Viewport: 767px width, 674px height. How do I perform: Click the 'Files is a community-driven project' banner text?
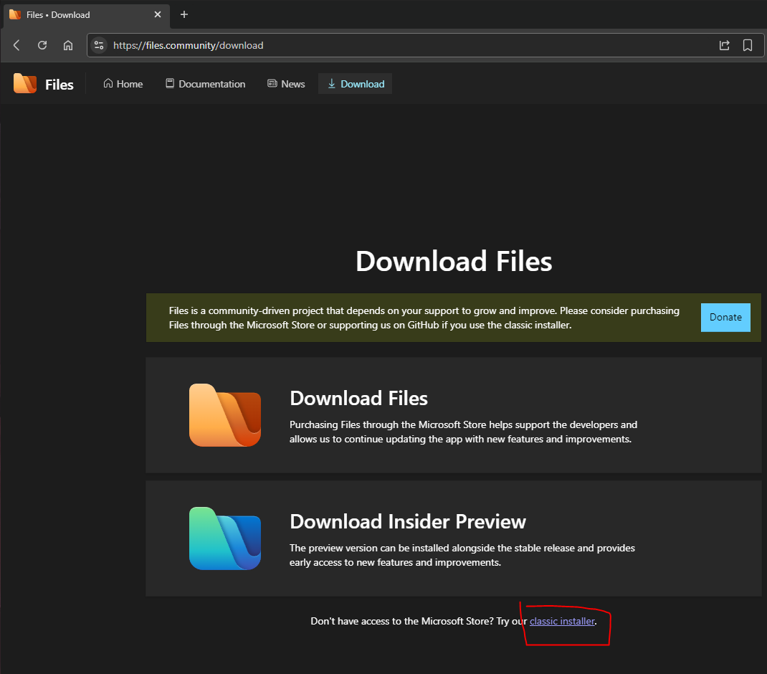coord(424,318)
